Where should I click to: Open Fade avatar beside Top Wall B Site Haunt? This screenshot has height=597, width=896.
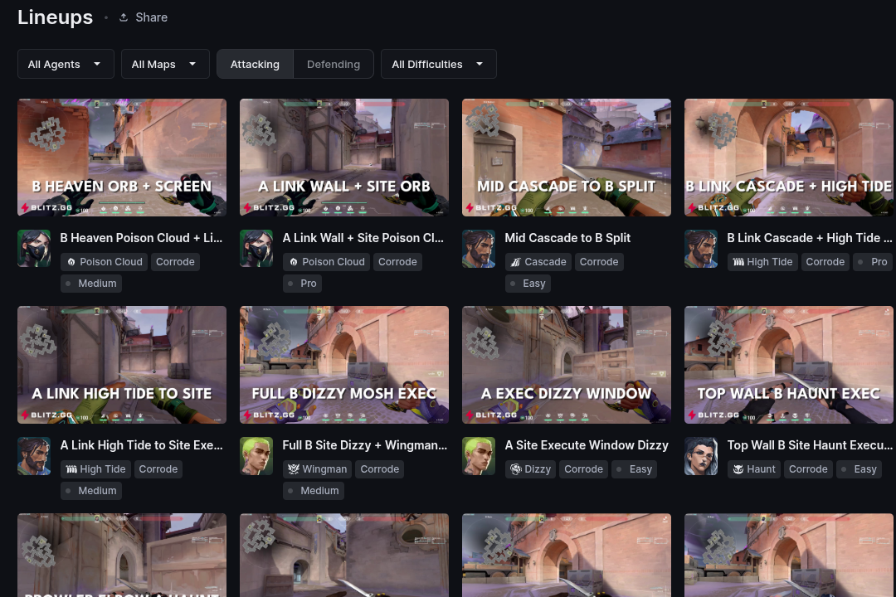pyautogui.click(x=701, y=456)
